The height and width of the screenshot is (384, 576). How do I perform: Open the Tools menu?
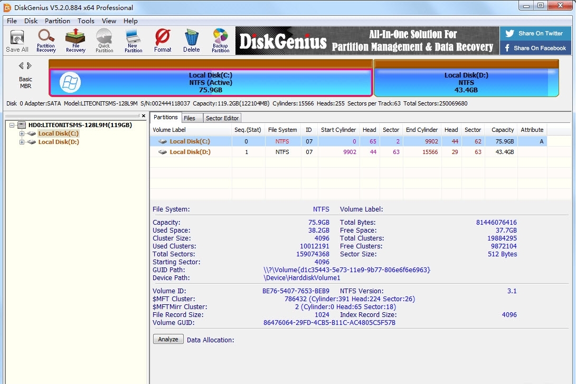86,21
